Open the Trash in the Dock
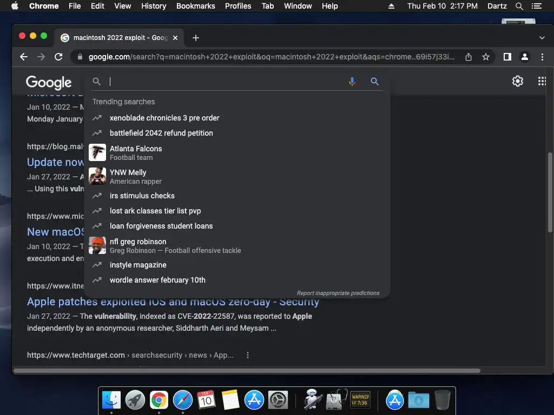 click(x=443, y=400)
